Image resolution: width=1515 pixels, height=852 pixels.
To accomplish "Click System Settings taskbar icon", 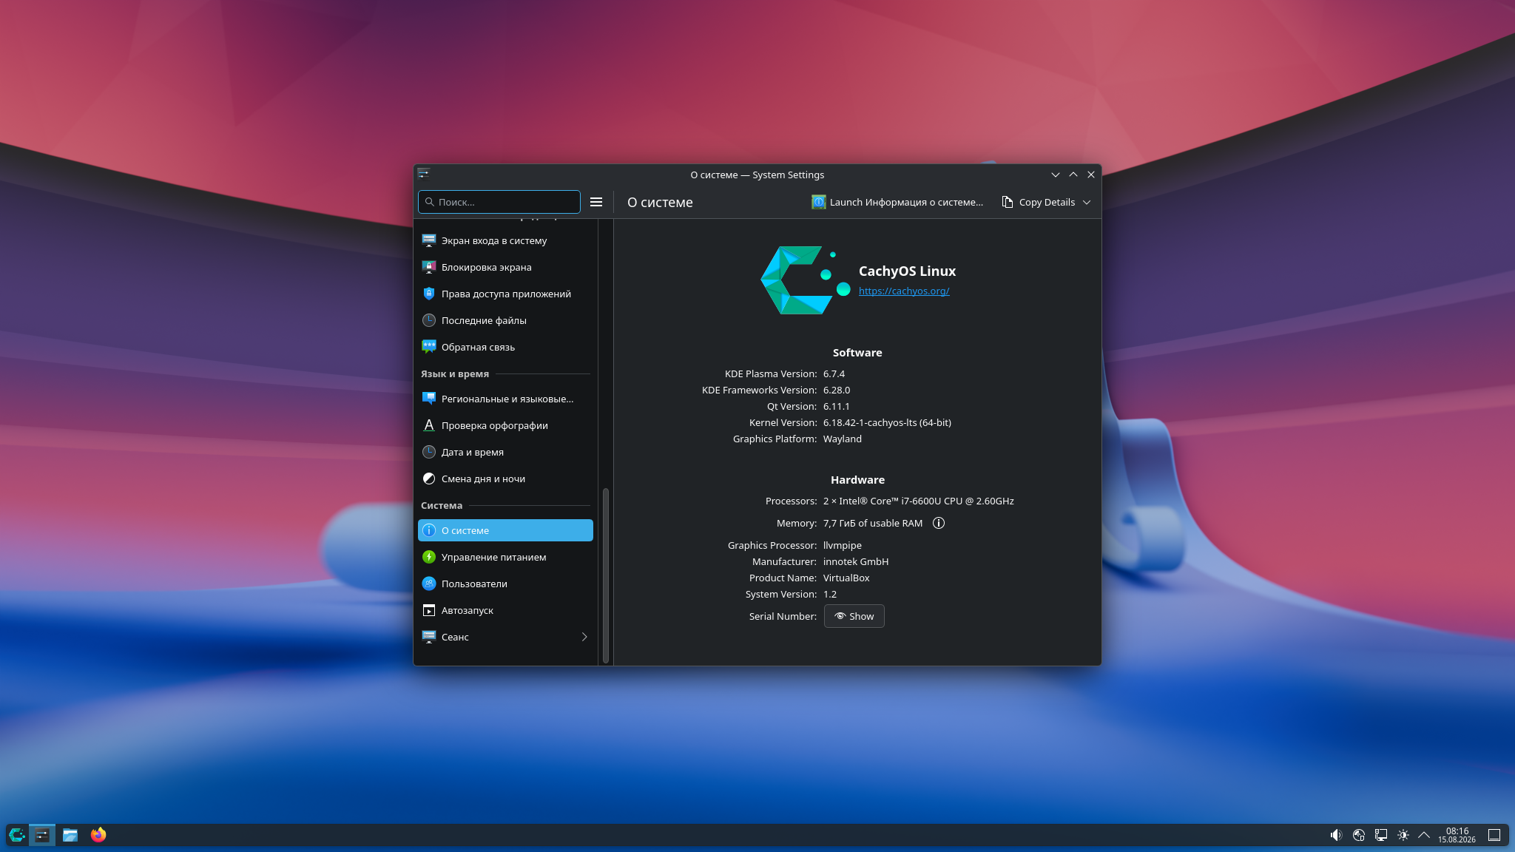I will point(42,835).
